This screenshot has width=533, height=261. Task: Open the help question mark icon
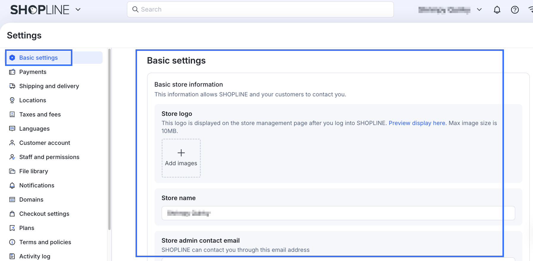(515, 10)
